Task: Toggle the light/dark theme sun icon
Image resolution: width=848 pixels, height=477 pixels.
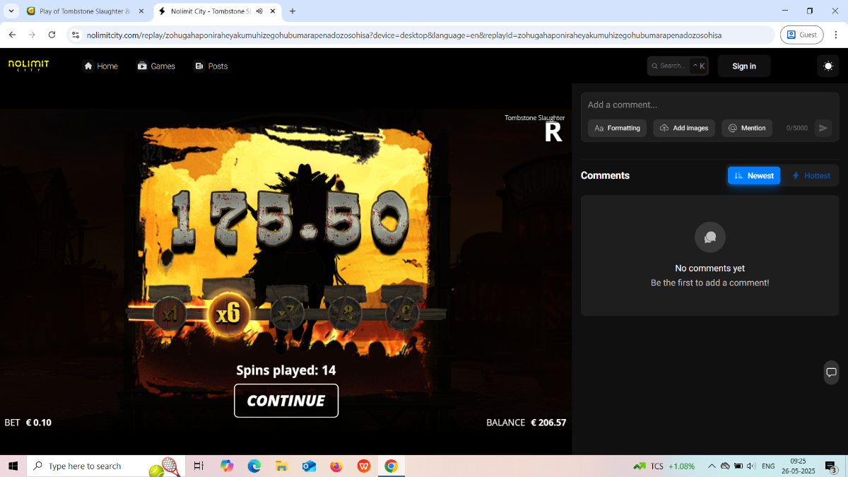Action: coord(828,66)
